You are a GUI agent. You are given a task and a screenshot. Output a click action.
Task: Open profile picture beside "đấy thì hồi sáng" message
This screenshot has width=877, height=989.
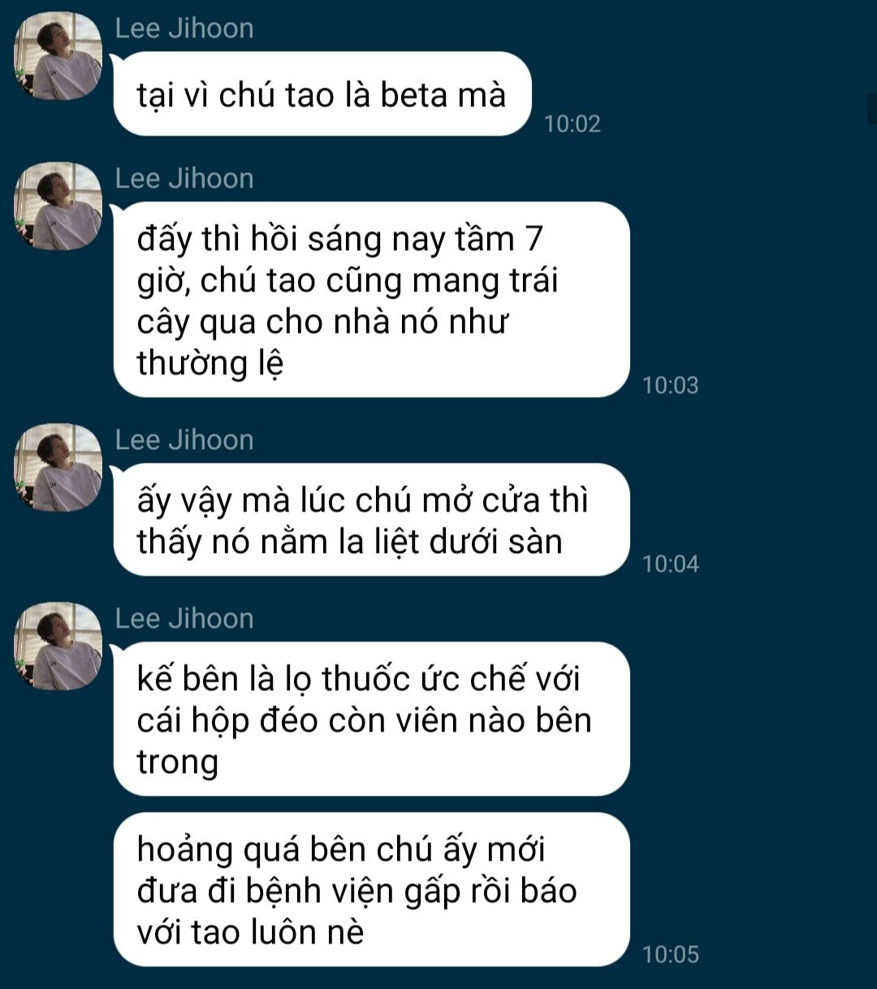[x=58, y=206]
